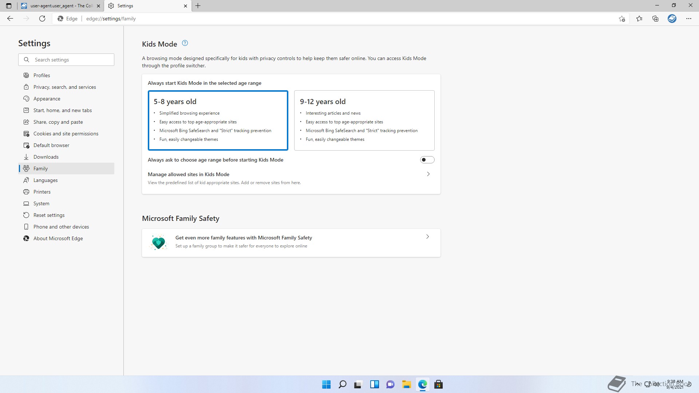Open Start, home, and new tabs settings

click(x=66, y=110)
